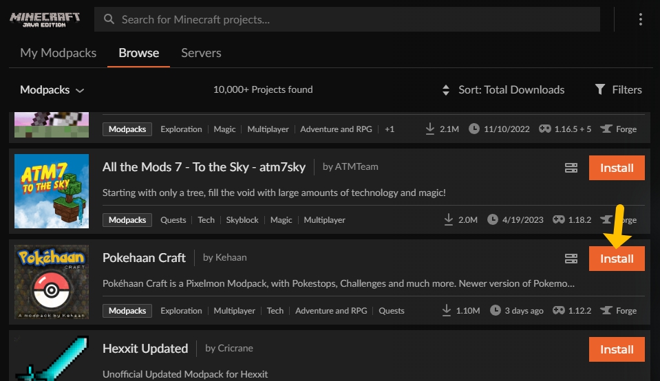Click server pack icon for All the Mods 7
This screenshot has width=660, height=381.
tap(571, 168)
